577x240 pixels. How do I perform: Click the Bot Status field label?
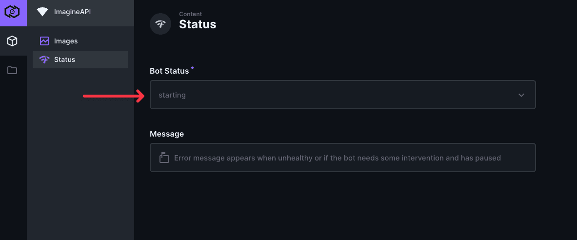click(169, 71)
